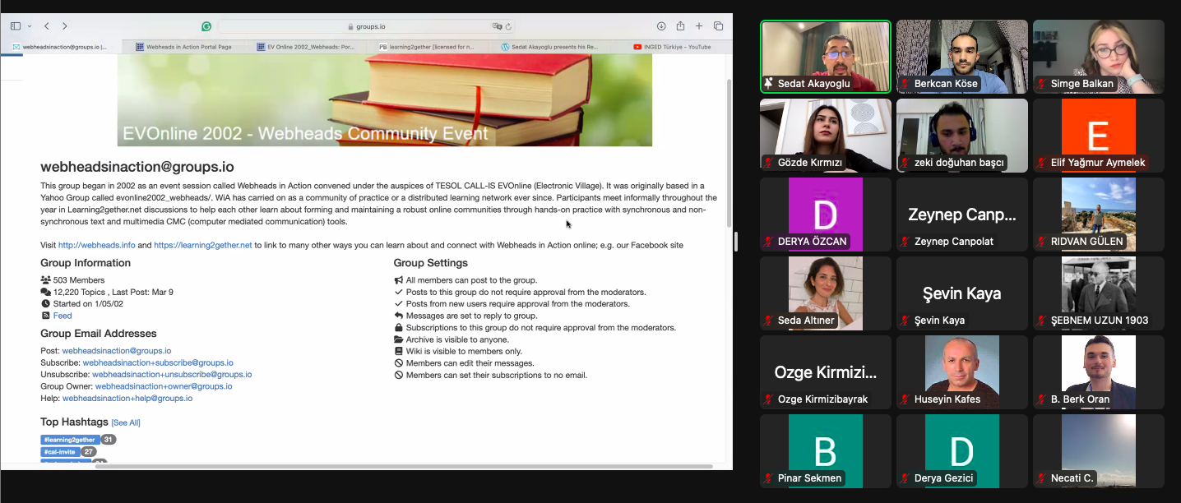Image resolution: width=1181 pixels, height=503 pixels.
Task: Switch to webheadsinaction@groups.io tab
Action: (63, 47)
